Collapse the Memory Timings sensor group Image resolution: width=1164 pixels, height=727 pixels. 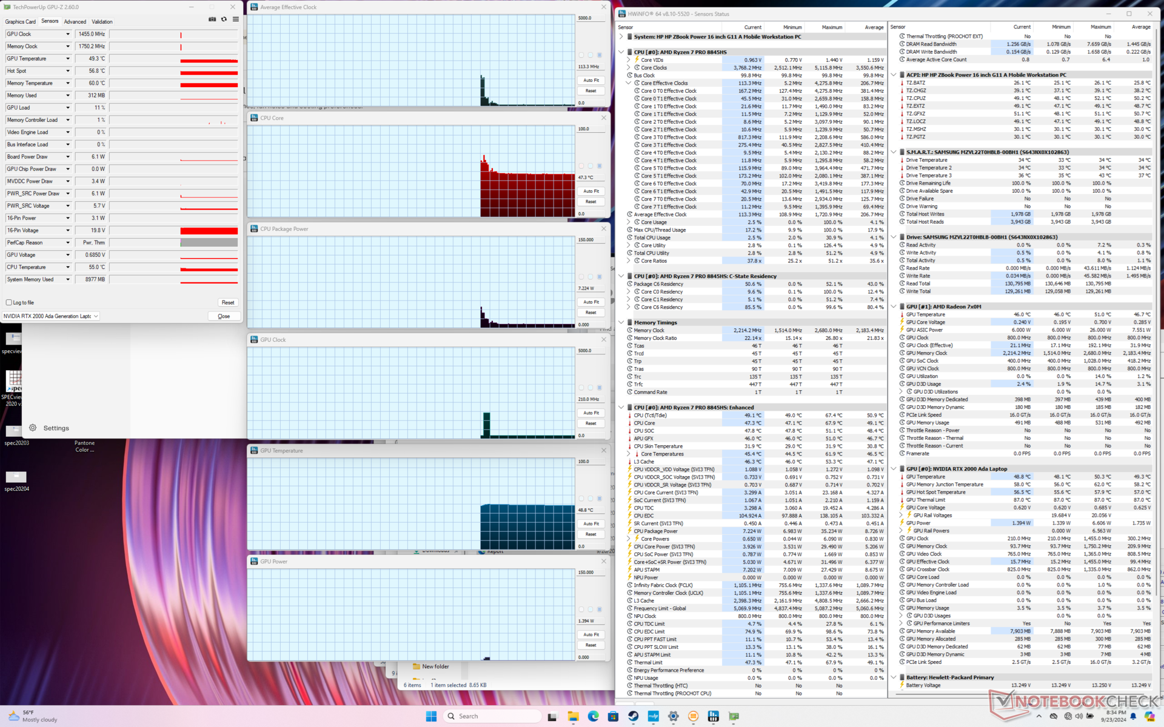click(x=621, y=322)
